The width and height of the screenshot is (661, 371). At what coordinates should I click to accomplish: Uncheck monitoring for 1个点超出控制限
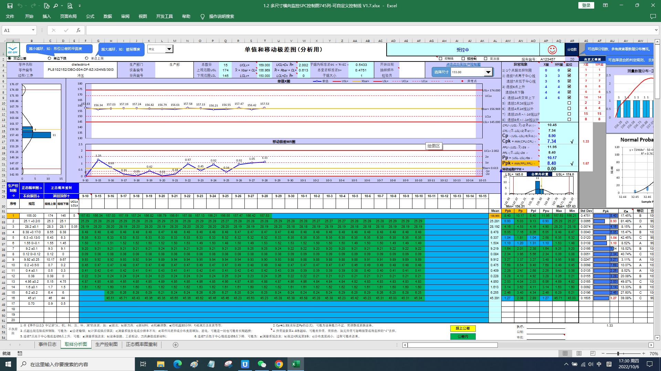click(x=569, y=70)
